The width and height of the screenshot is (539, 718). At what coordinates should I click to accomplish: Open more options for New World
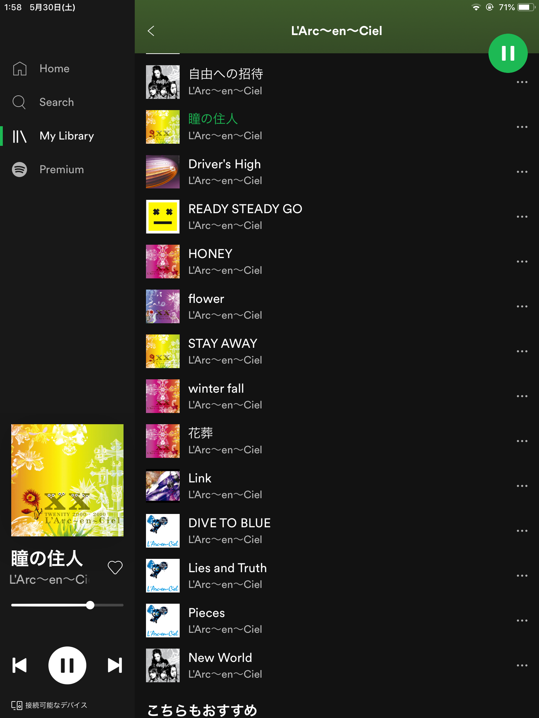522,665
